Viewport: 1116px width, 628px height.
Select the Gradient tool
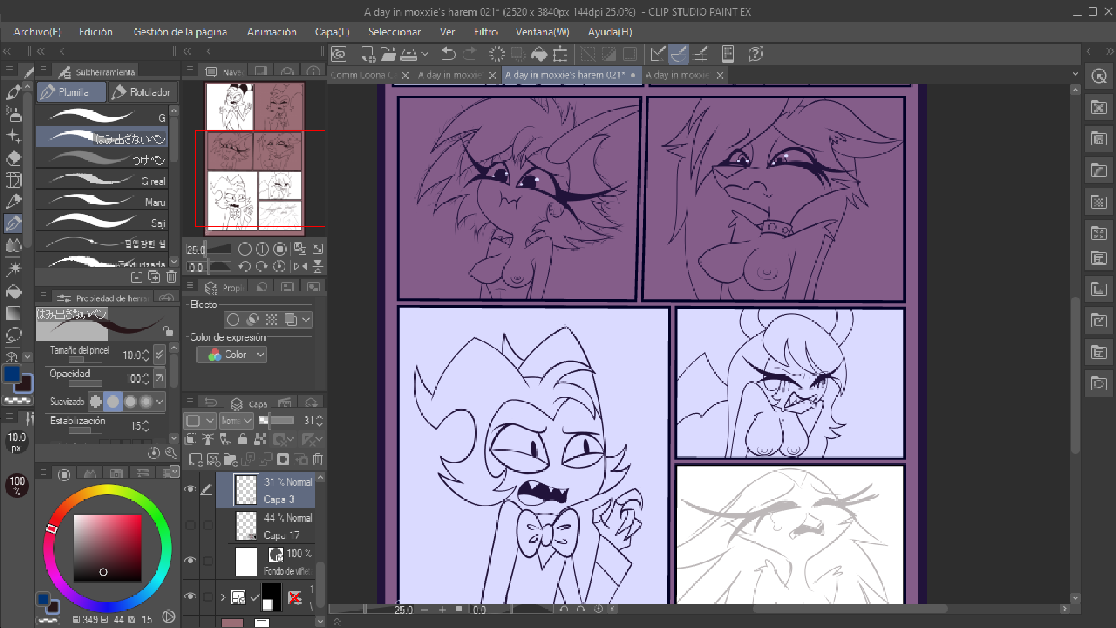[13, 313]
